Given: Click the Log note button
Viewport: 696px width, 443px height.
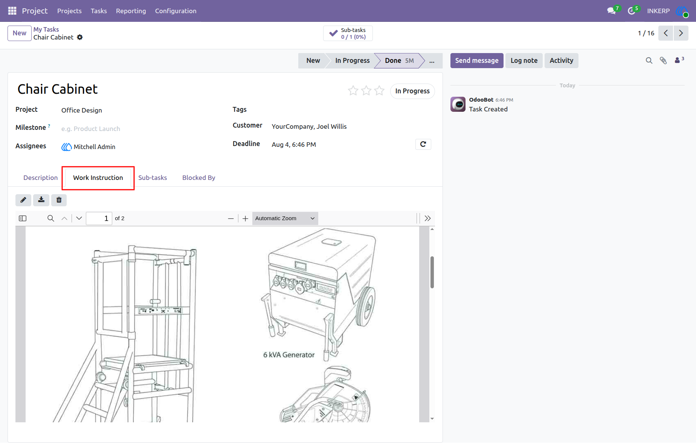Looking at the screenshot, I should point(524,61).
